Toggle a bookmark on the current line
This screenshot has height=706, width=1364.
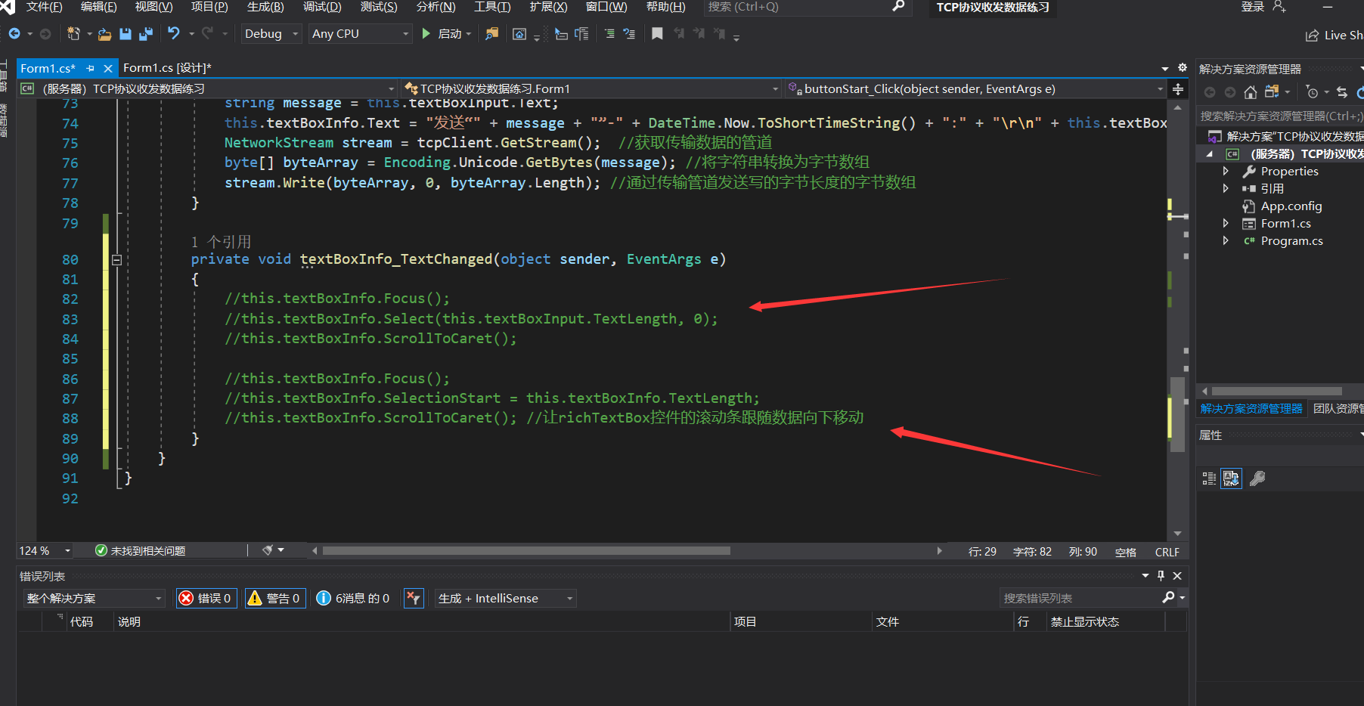point(657,34)
